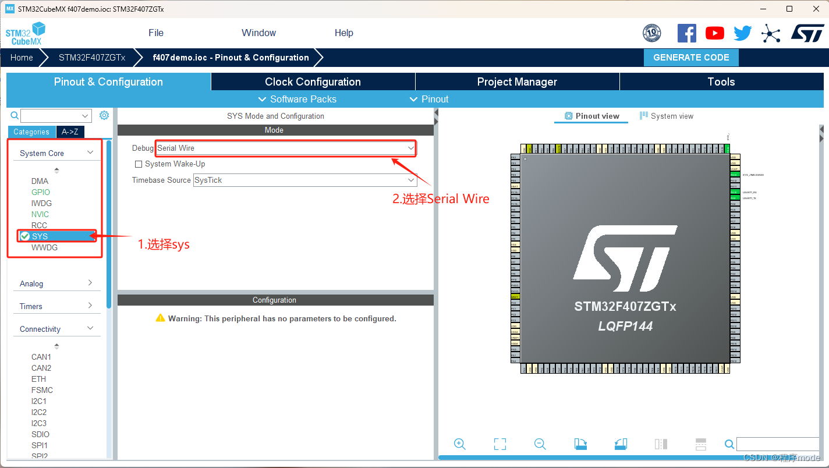Switch to the A->Z tab
The width and height of the screenshot is (829, 468).
tap(70, 132)
